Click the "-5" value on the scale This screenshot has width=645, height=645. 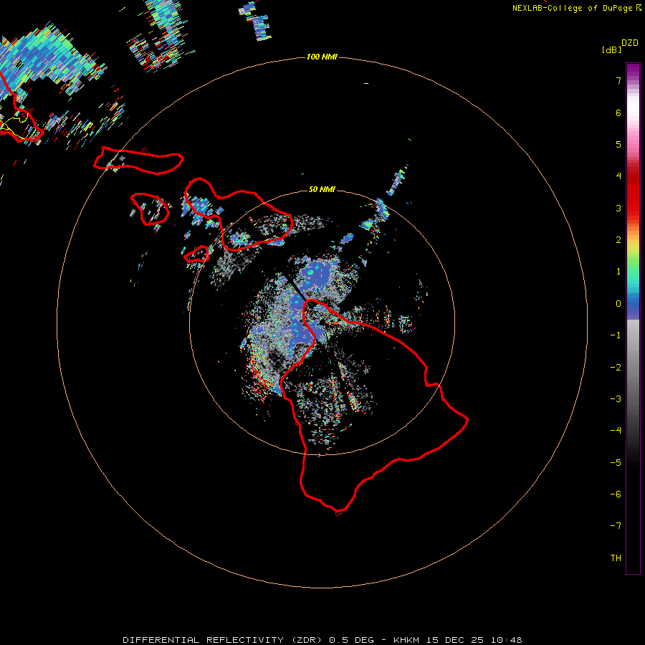tap(616, 462)
